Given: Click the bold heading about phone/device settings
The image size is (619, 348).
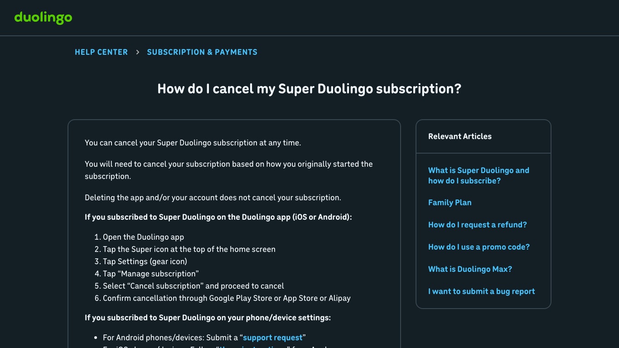Looking at the screenshot, I should click(208, 318).
